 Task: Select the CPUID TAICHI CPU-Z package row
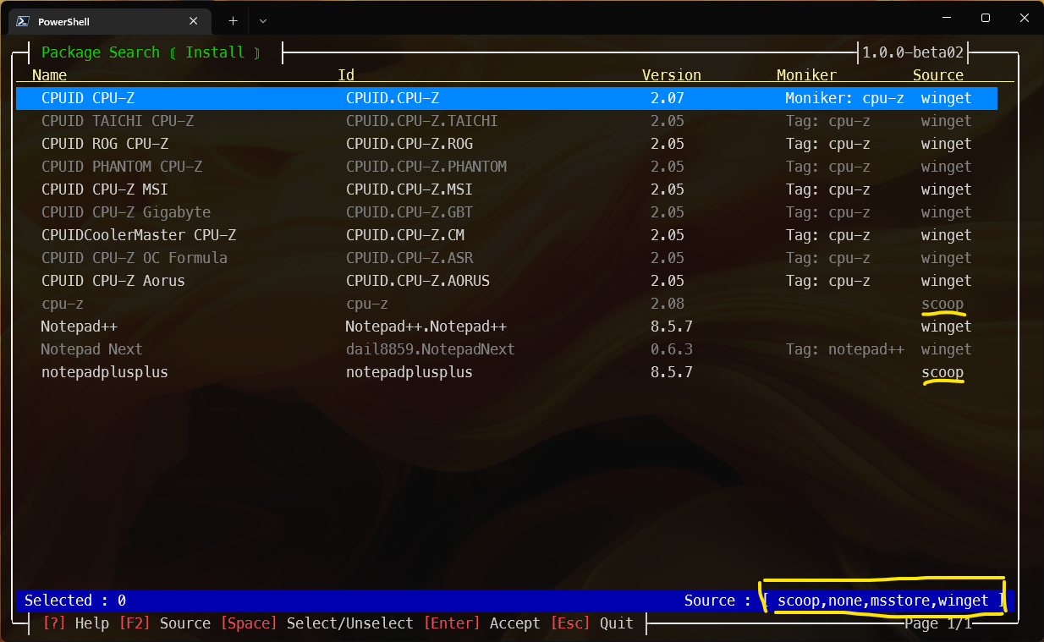507,121
